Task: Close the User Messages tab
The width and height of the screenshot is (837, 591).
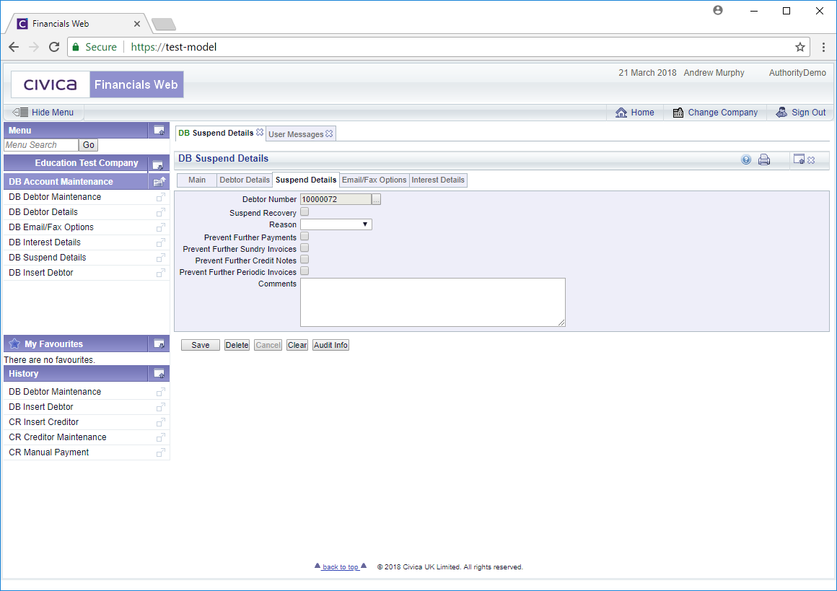Action: 329,134
